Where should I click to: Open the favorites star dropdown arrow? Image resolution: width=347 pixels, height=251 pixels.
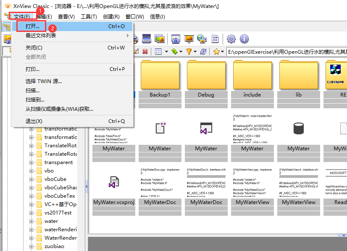click(222, 50)
